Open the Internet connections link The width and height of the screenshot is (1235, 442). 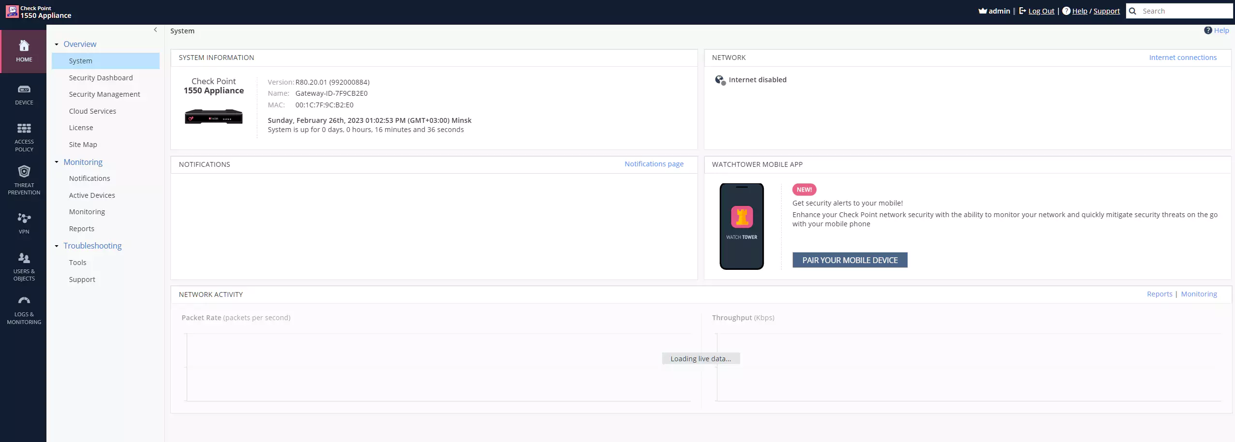[x=1182, y=58]
